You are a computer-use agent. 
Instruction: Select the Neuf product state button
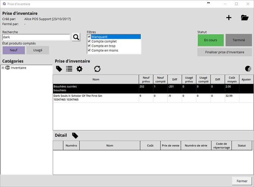click(x=13, y=50)
